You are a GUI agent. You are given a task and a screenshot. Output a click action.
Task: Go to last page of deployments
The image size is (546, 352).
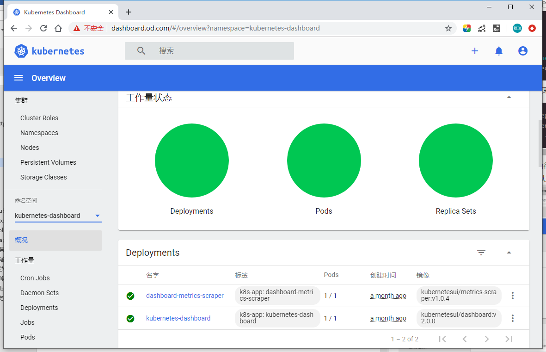click(x=509, y=339)
